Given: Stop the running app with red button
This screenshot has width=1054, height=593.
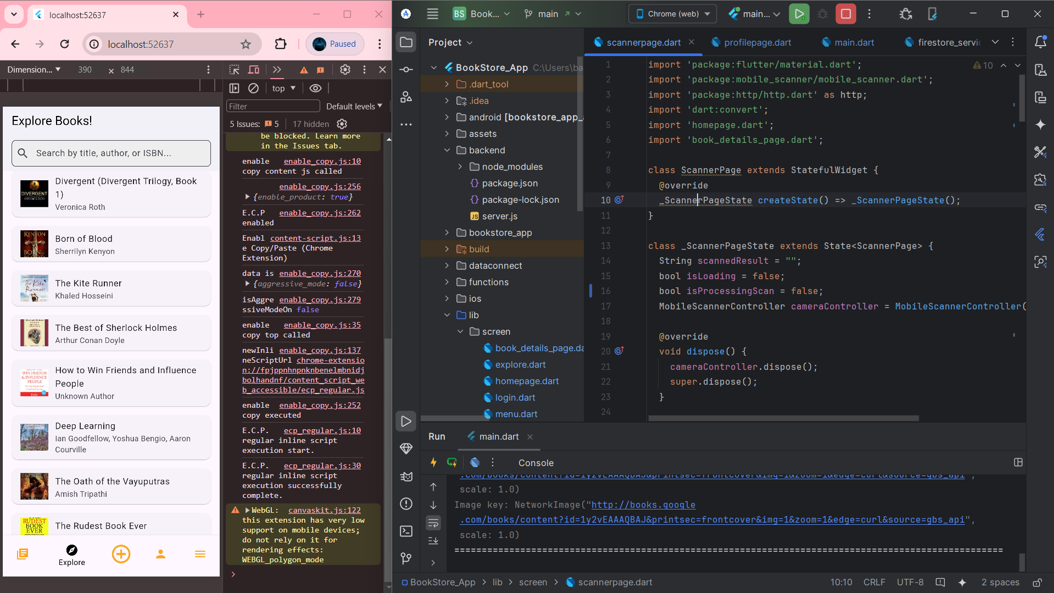Looking at the screenshot, I should click(x=845, y=14).
